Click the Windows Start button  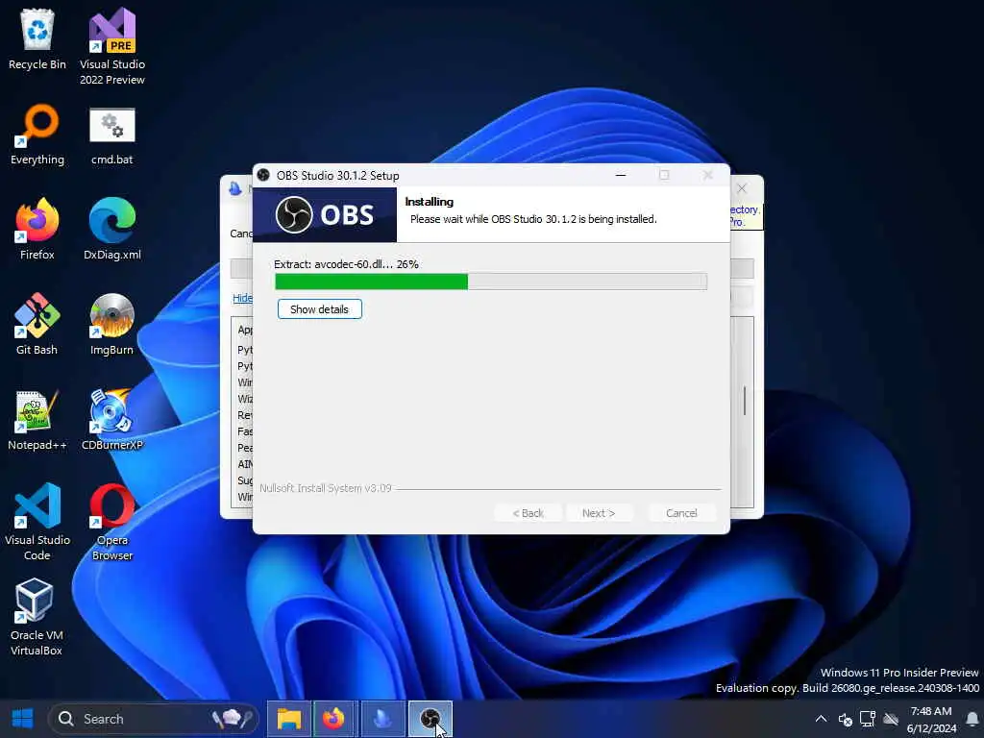pos(23,719)
